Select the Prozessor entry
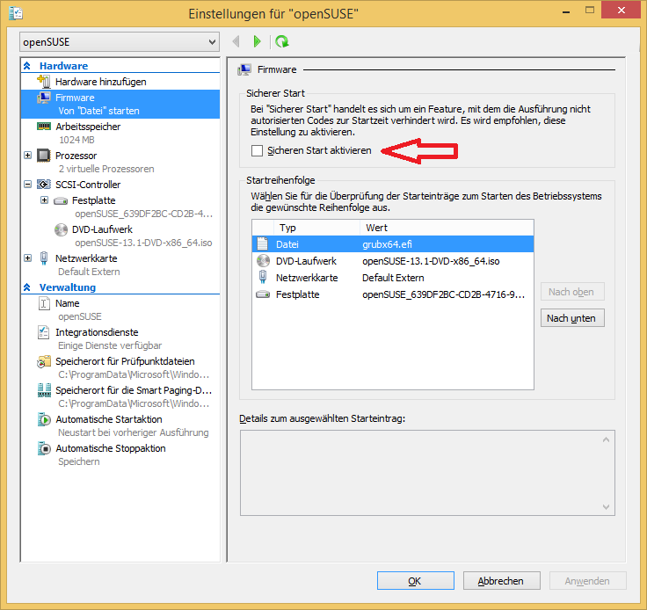The height and width of the screenshot is (610, 647). point(76,156)
